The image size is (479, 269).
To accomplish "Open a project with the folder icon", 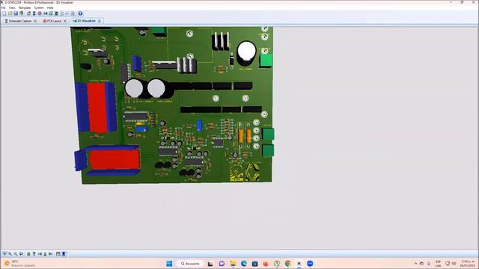I will [x=10, y=13].
